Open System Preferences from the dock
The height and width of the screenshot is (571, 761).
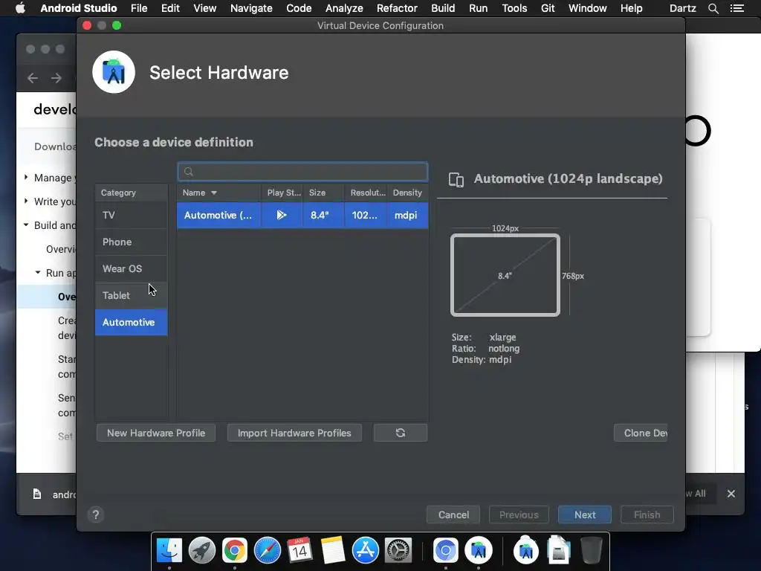pyautogui.click(x=398, y=551)
